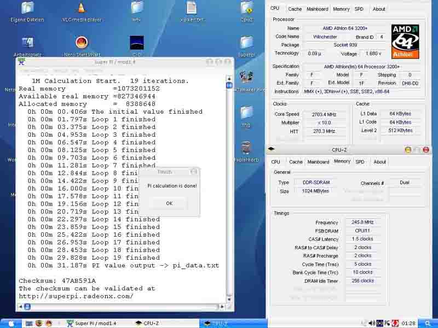Click the Super PI title bar icon
The image size is (438, 328).
tap(21, 62)
